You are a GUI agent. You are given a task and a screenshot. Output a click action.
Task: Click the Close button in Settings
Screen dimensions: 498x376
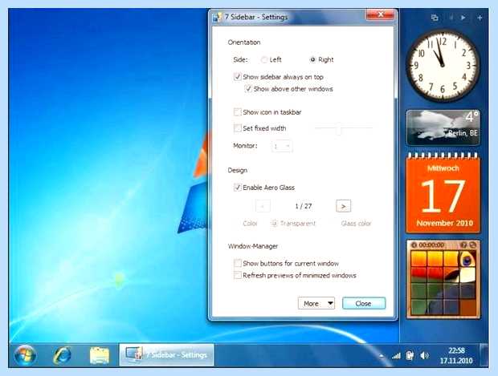pyautogui.click(x=364, y=303)
